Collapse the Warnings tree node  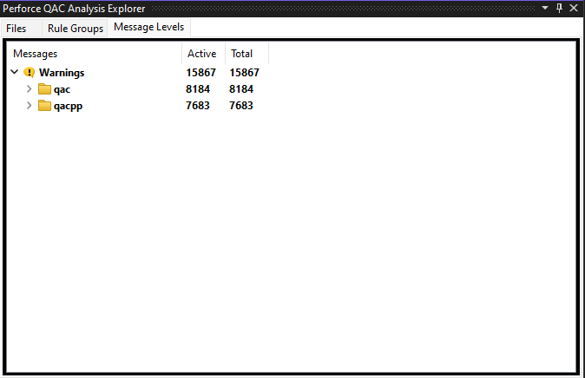[14, 73]
